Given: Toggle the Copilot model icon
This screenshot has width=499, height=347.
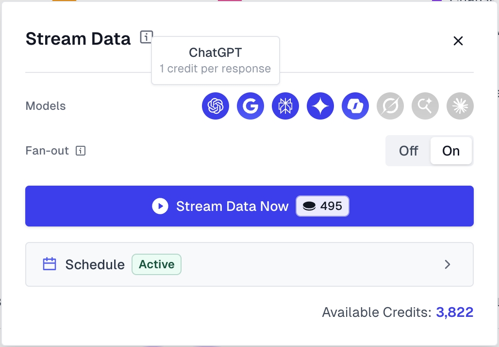Looking at the screenshot, I should click(x=355, y=106).
